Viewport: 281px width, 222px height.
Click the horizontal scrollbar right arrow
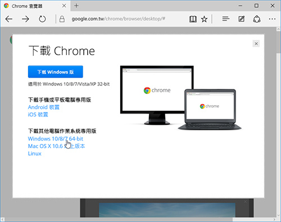[x=274, y=219]
